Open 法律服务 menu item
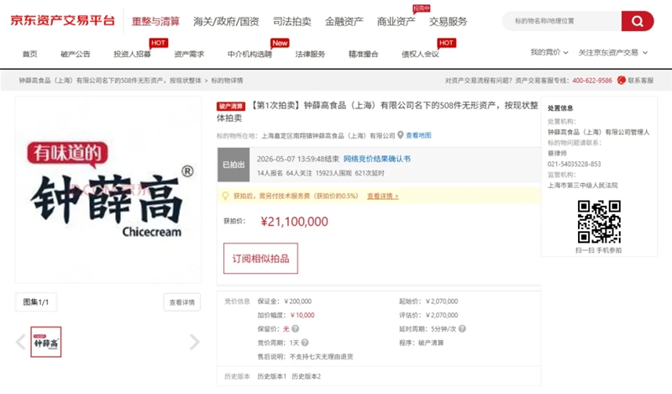Image resolution: width=672 pixels, height=394 pixels. (310, 54)
